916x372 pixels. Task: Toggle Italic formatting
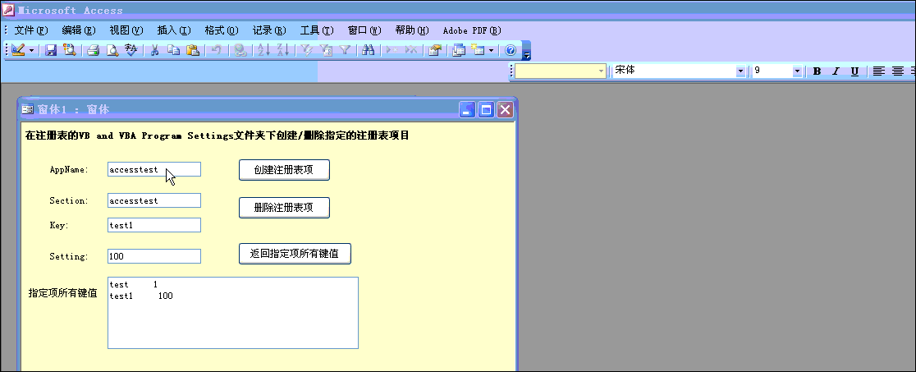(836, 71)
